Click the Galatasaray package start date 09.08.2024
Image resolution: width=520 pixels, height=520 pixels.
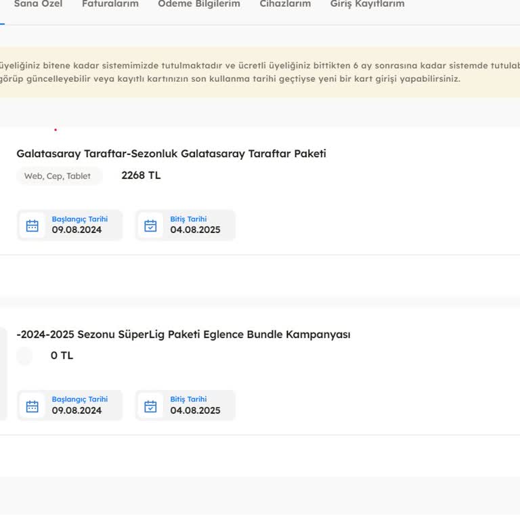(77, 230)
